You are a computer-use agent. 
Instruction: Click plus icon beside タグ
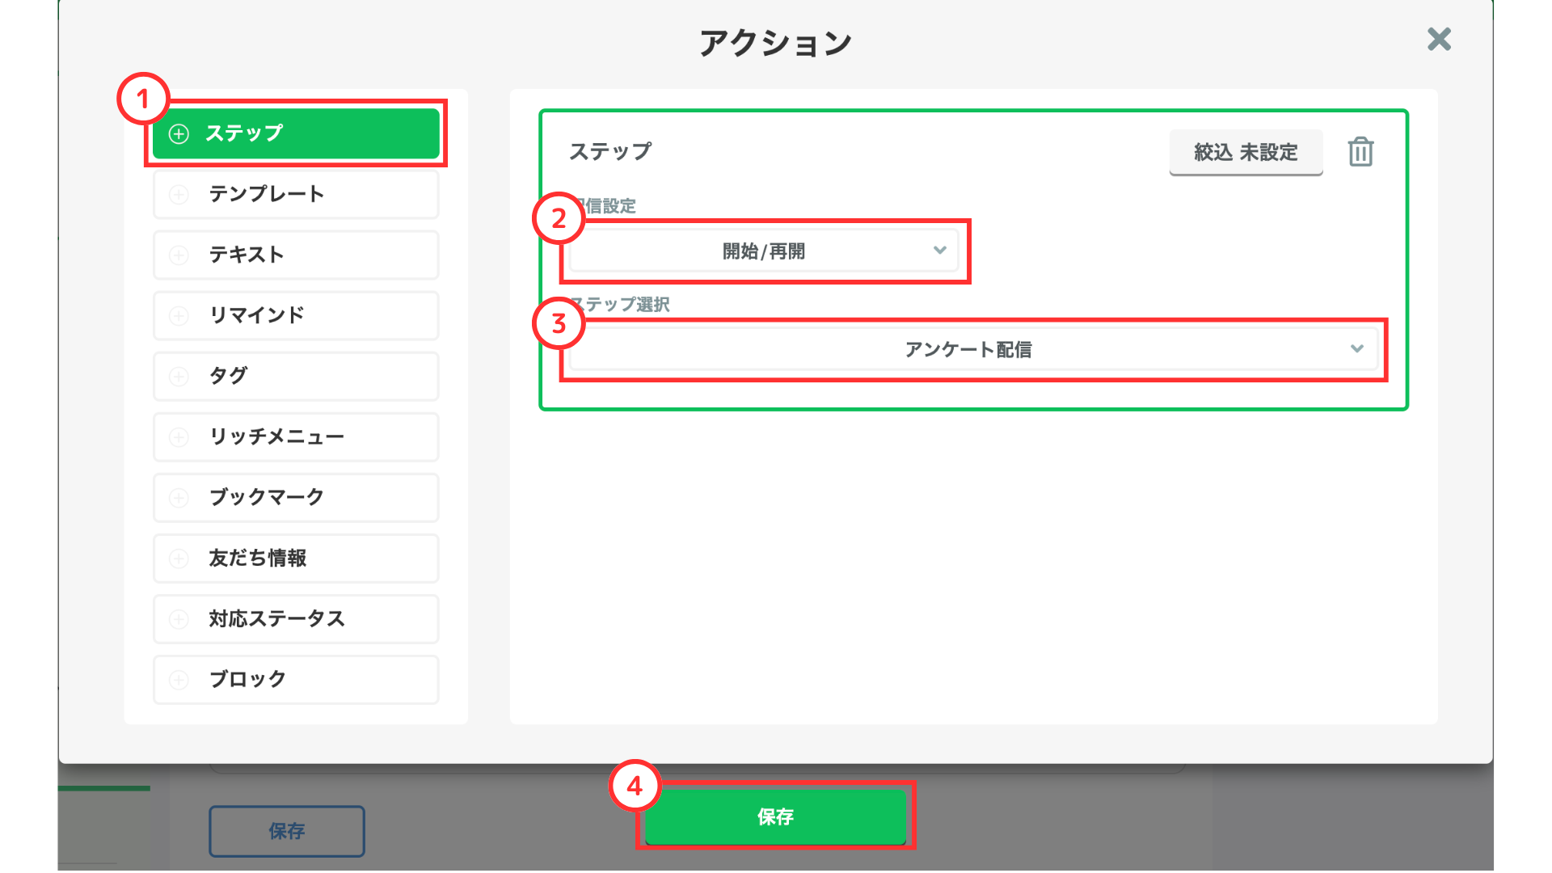(179, 377)
